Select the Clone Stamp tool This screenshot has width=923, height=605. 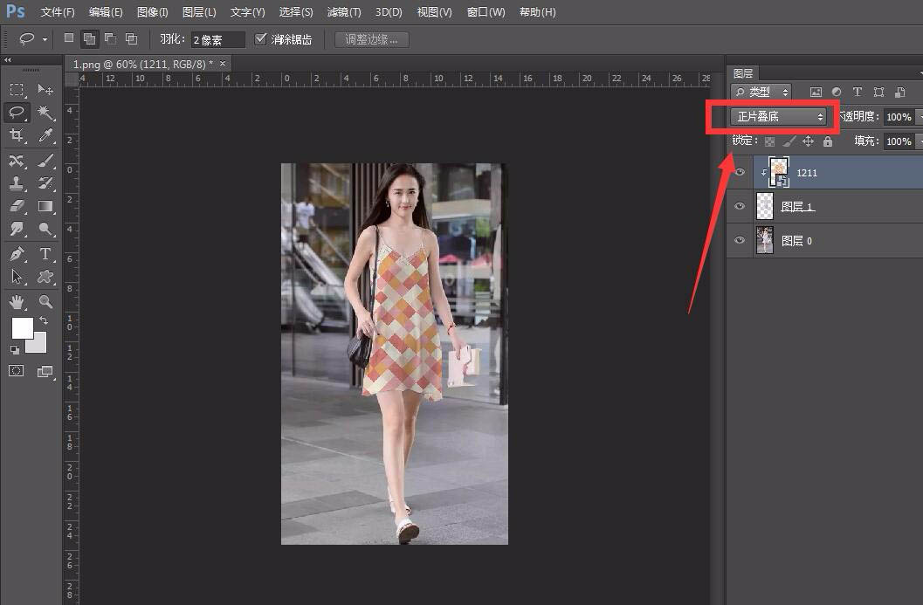[x=17, y=183]
